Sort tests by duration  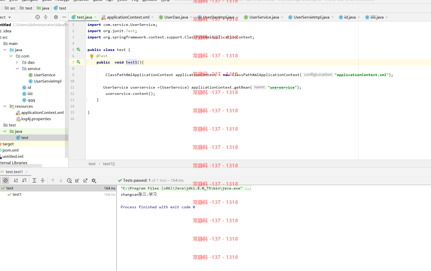[24, 180]
